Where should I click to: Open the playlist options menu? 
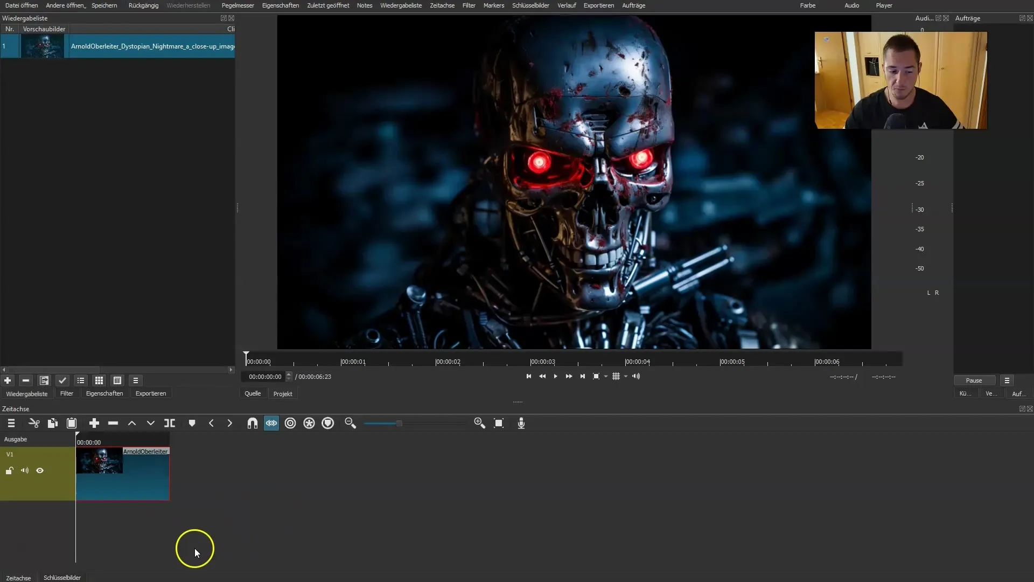136,380
